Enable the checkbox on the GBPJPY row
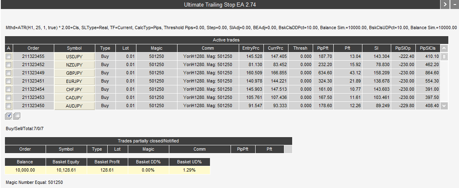 pyautogui.click(x=9, y=73)
